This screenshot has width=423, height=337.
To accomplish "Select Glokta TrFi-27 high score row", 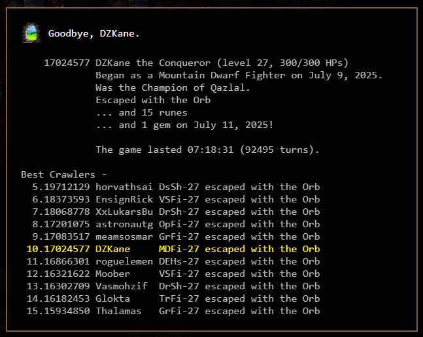I will click(173, 298).
